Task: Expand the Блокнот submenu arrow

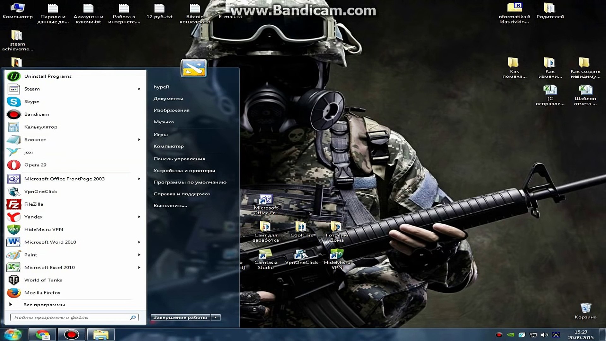Action: coord(139,139)
